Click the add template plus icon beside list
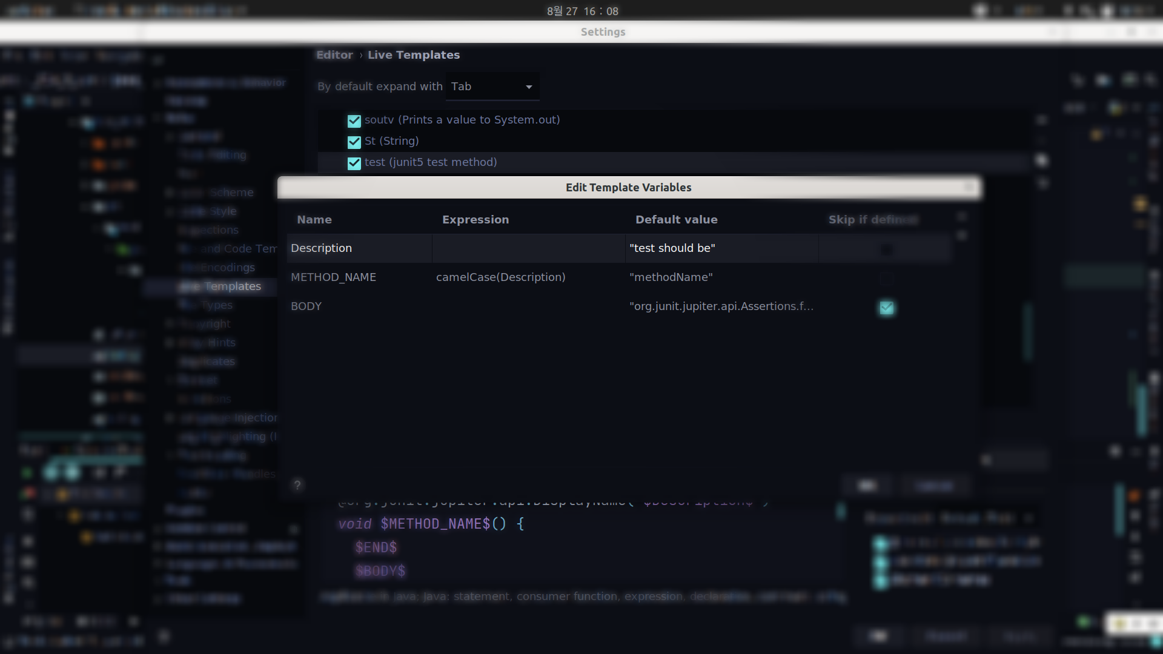 click(1041, 120)
